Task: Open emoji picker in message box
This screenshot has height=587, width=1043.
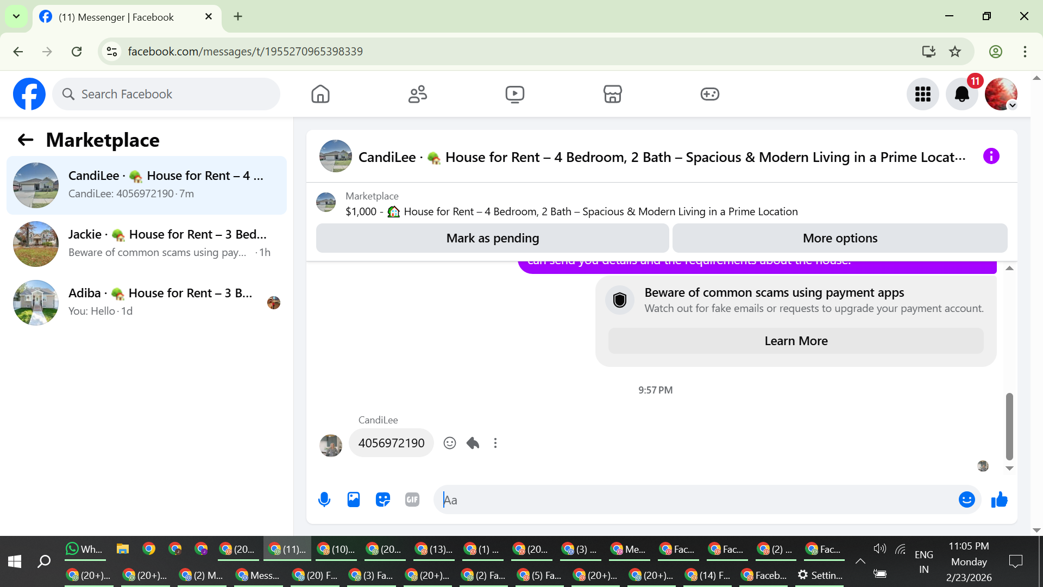Action: coord(967,499)
